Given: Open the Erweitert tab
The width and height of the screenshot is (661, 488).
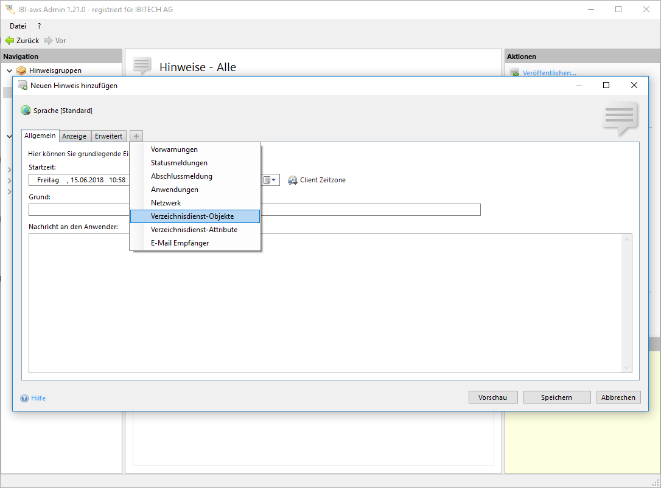Looking at the screenshot, I should pos(108,136).
